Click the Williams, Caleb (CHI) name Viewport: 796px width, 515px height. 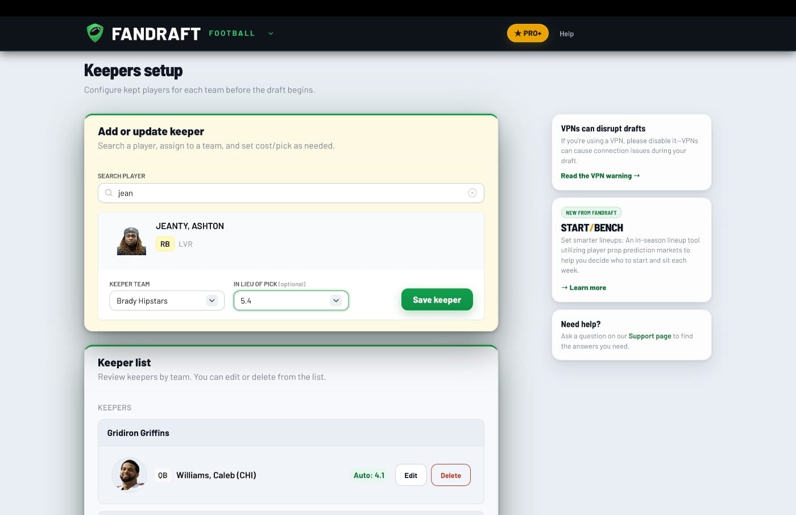[216, 475]
